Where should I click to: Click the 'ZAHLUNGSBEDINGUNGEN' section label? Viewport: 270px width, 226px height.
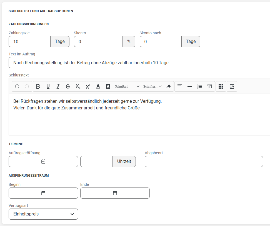pyautogui.click(x=29, y=24)
